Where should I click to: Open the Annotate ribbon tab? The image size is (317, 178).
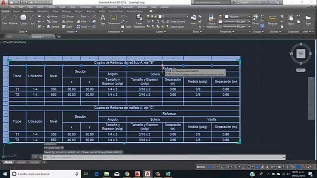pyautogui.click(x=28, y=11)
